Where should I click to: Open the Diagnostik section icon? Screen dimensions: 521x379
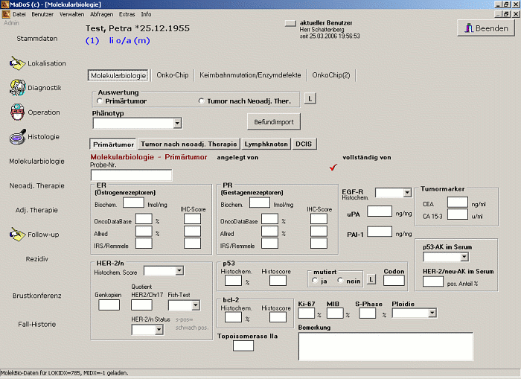click(x=18, y=88)
